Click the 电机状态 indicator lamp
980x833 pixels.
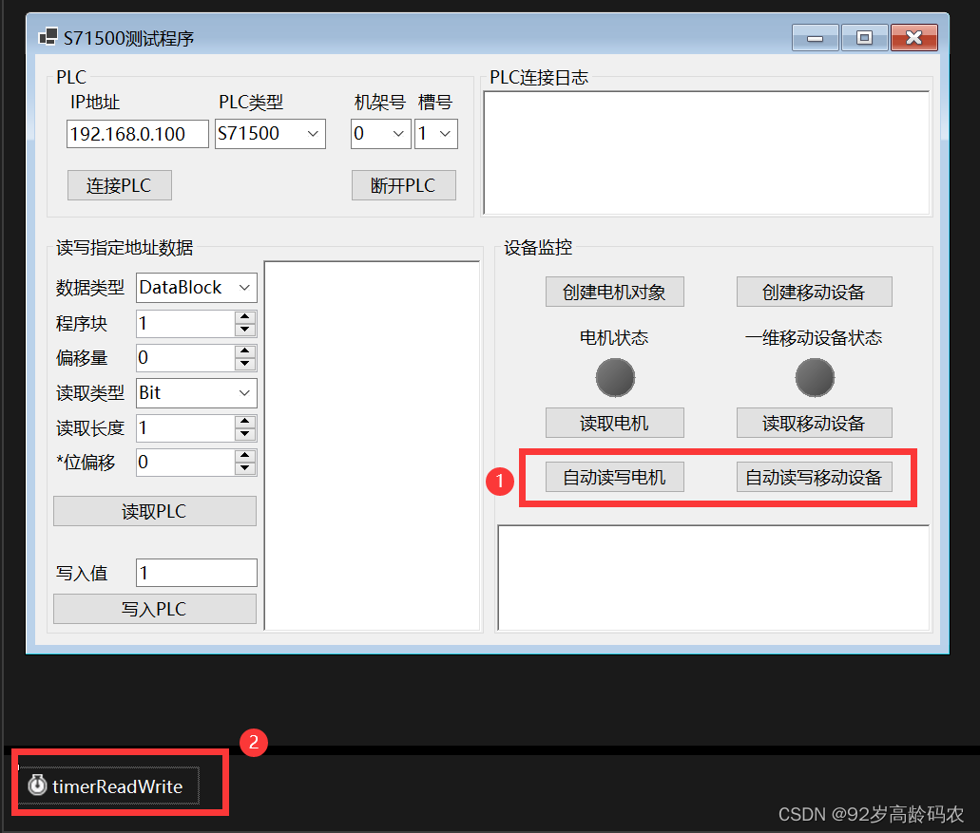tap(615, 378)
